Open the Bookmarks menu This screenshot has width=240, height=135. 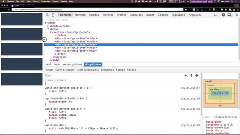point(45,1)
